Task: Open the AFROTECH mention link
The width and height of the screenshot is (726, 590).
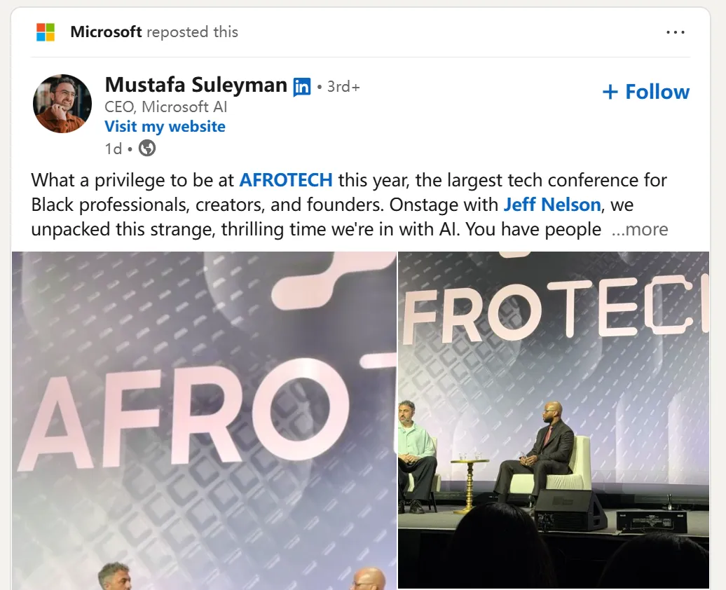Action: (286, 180)
